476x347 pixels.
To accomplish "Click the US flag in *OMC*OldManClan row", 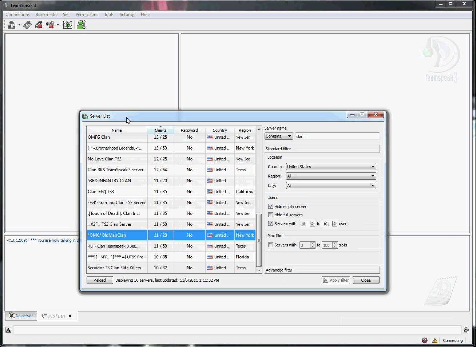I will [210, 235].
